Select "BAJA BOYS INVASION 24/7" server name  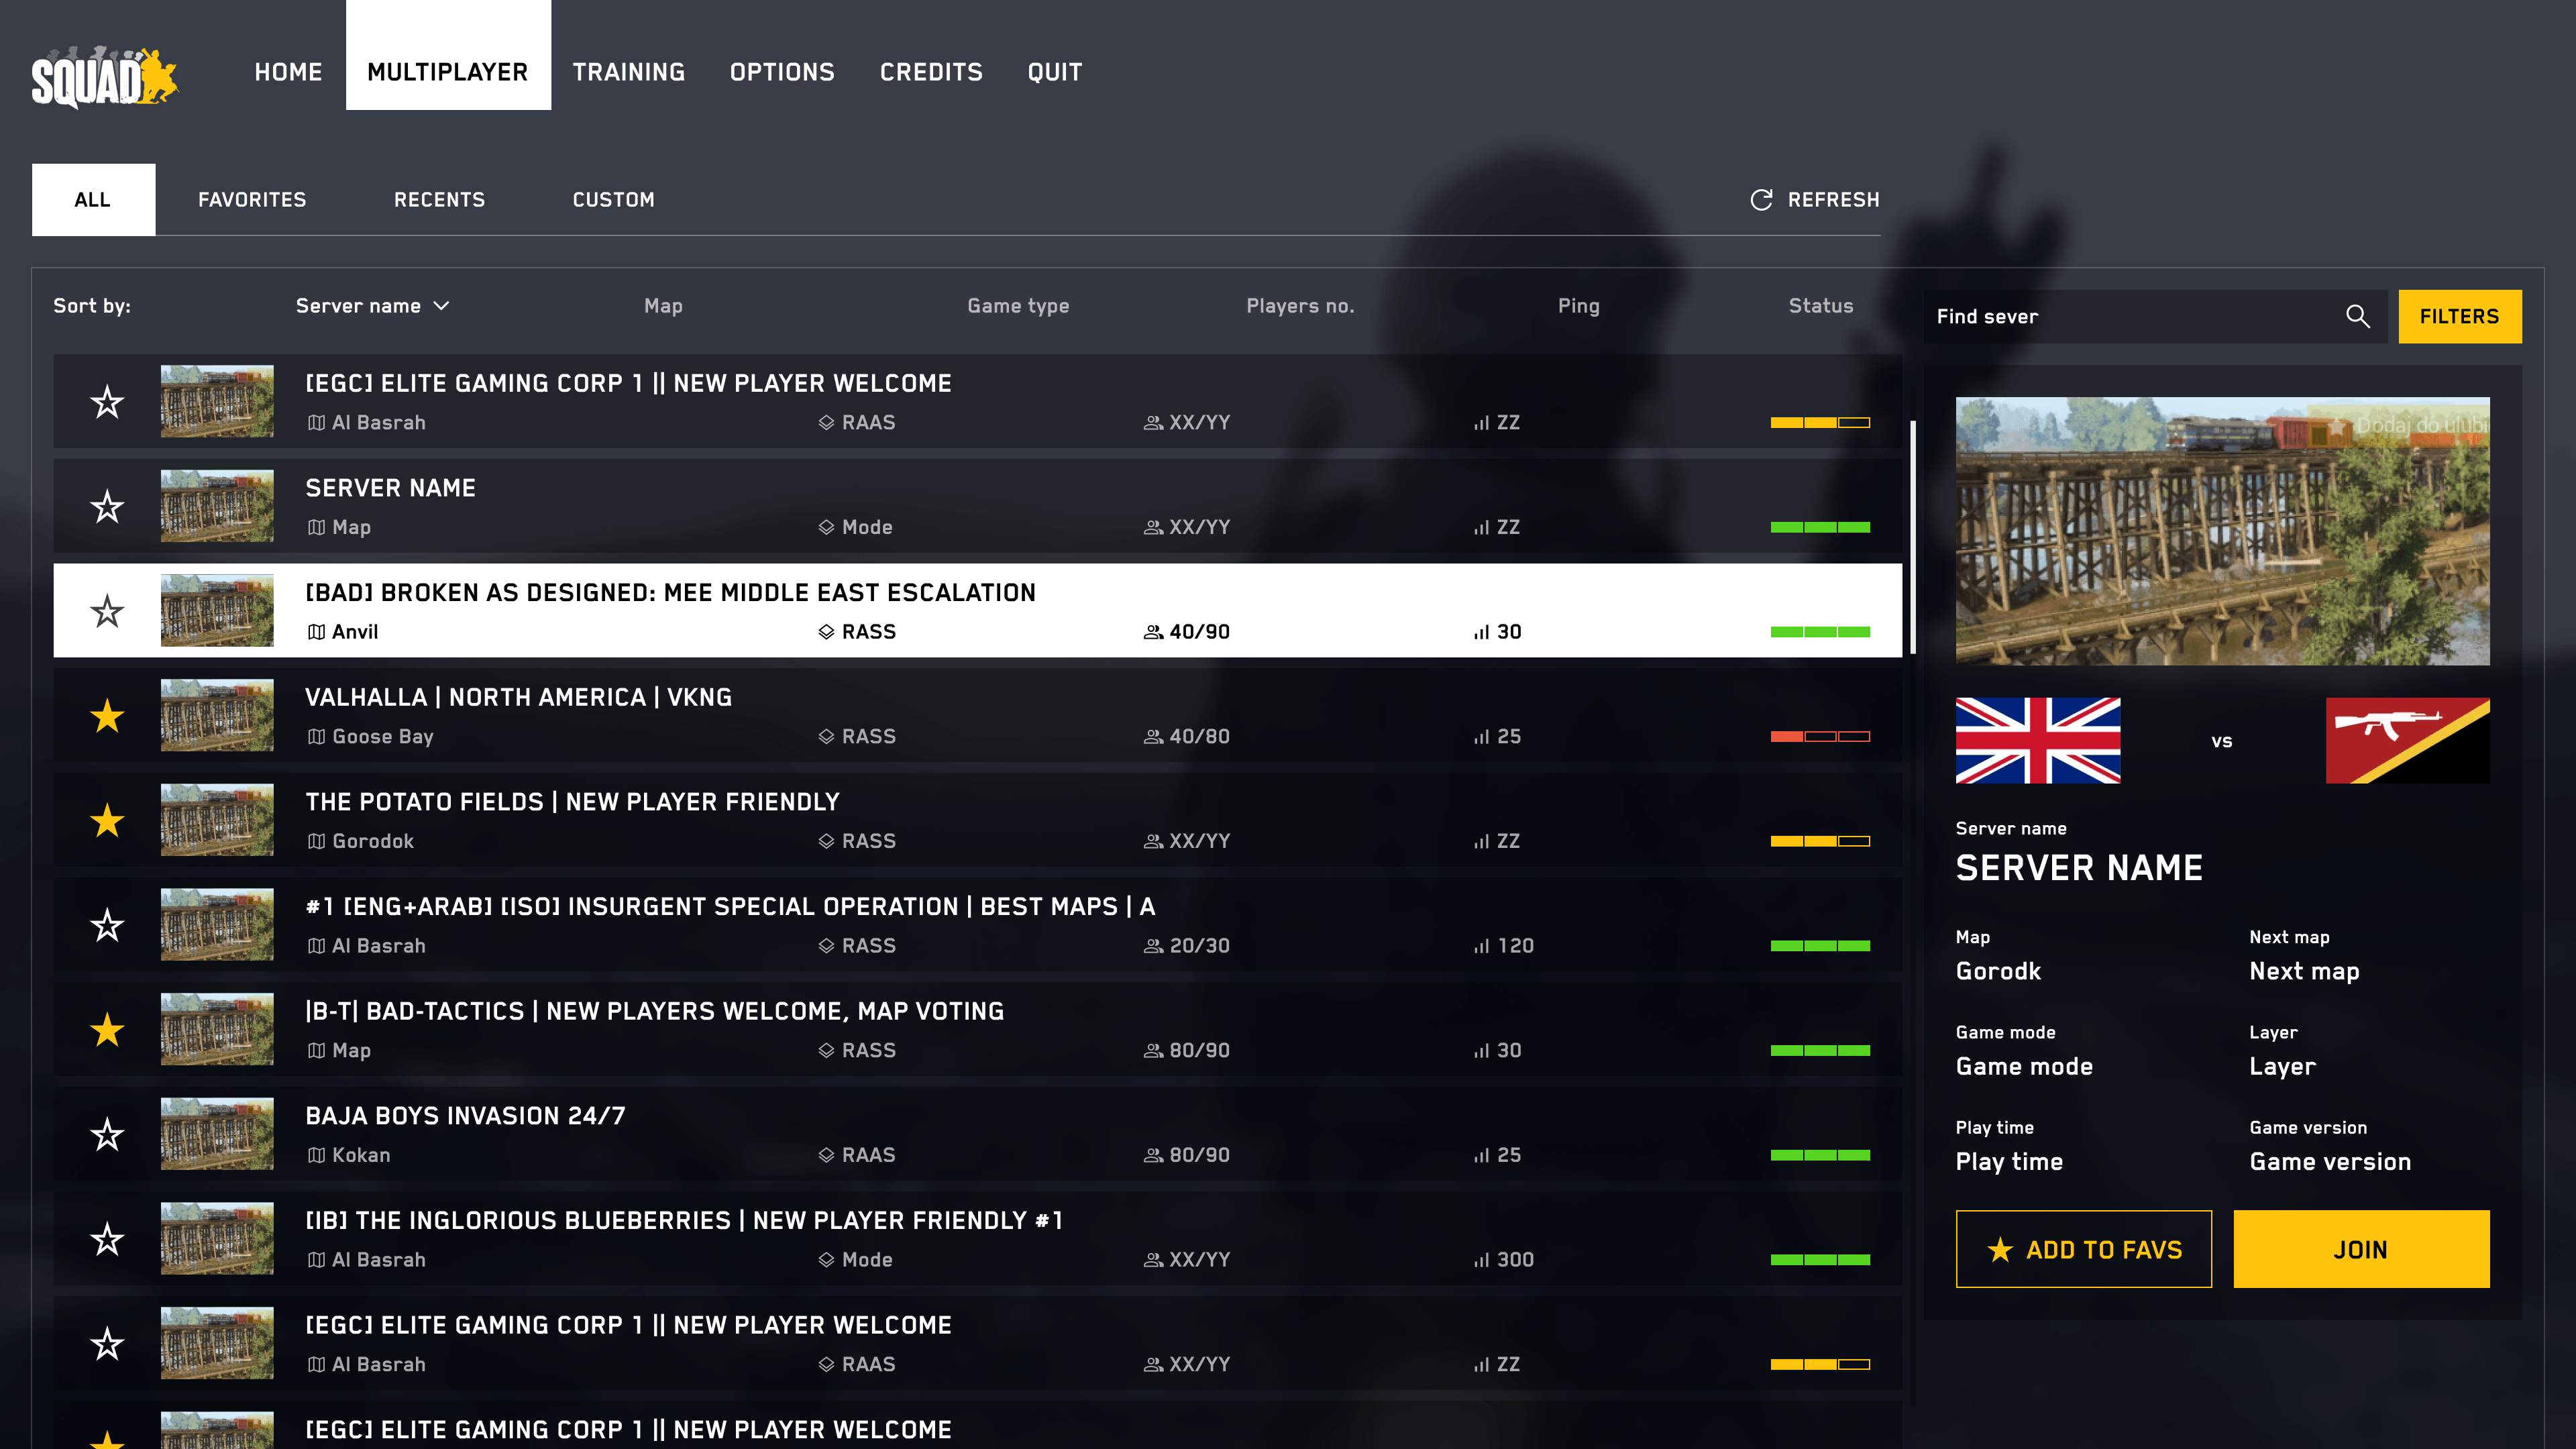pyautogui.click(x=465, y=1116)
